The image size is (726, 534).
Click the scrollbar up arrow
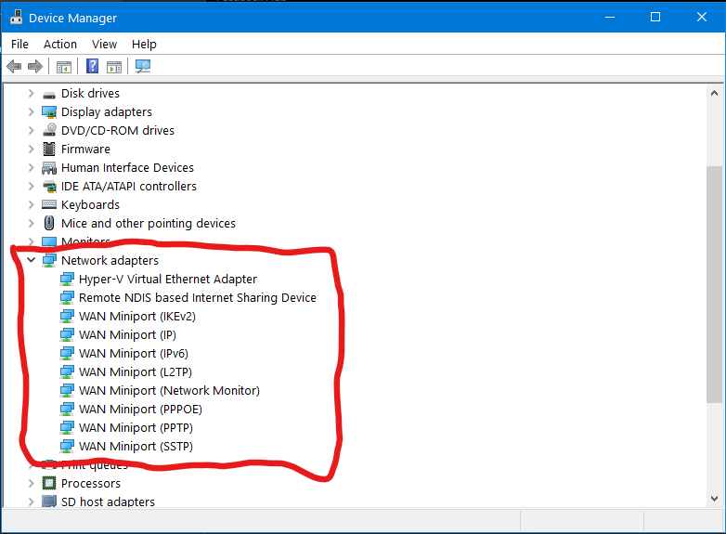click(715, 93)
